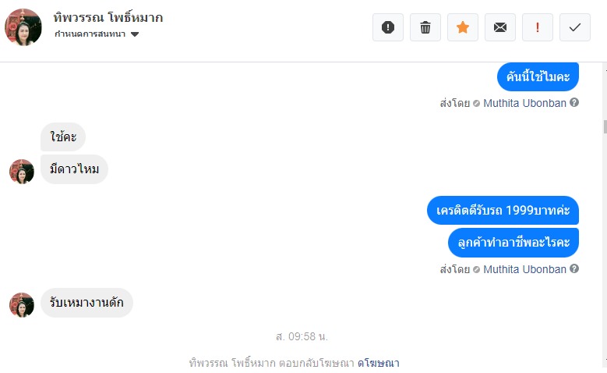This screenshot has width=607, height=373.
Task: Click help icon beside lower Muthita Ubonban
Action: 574,269
